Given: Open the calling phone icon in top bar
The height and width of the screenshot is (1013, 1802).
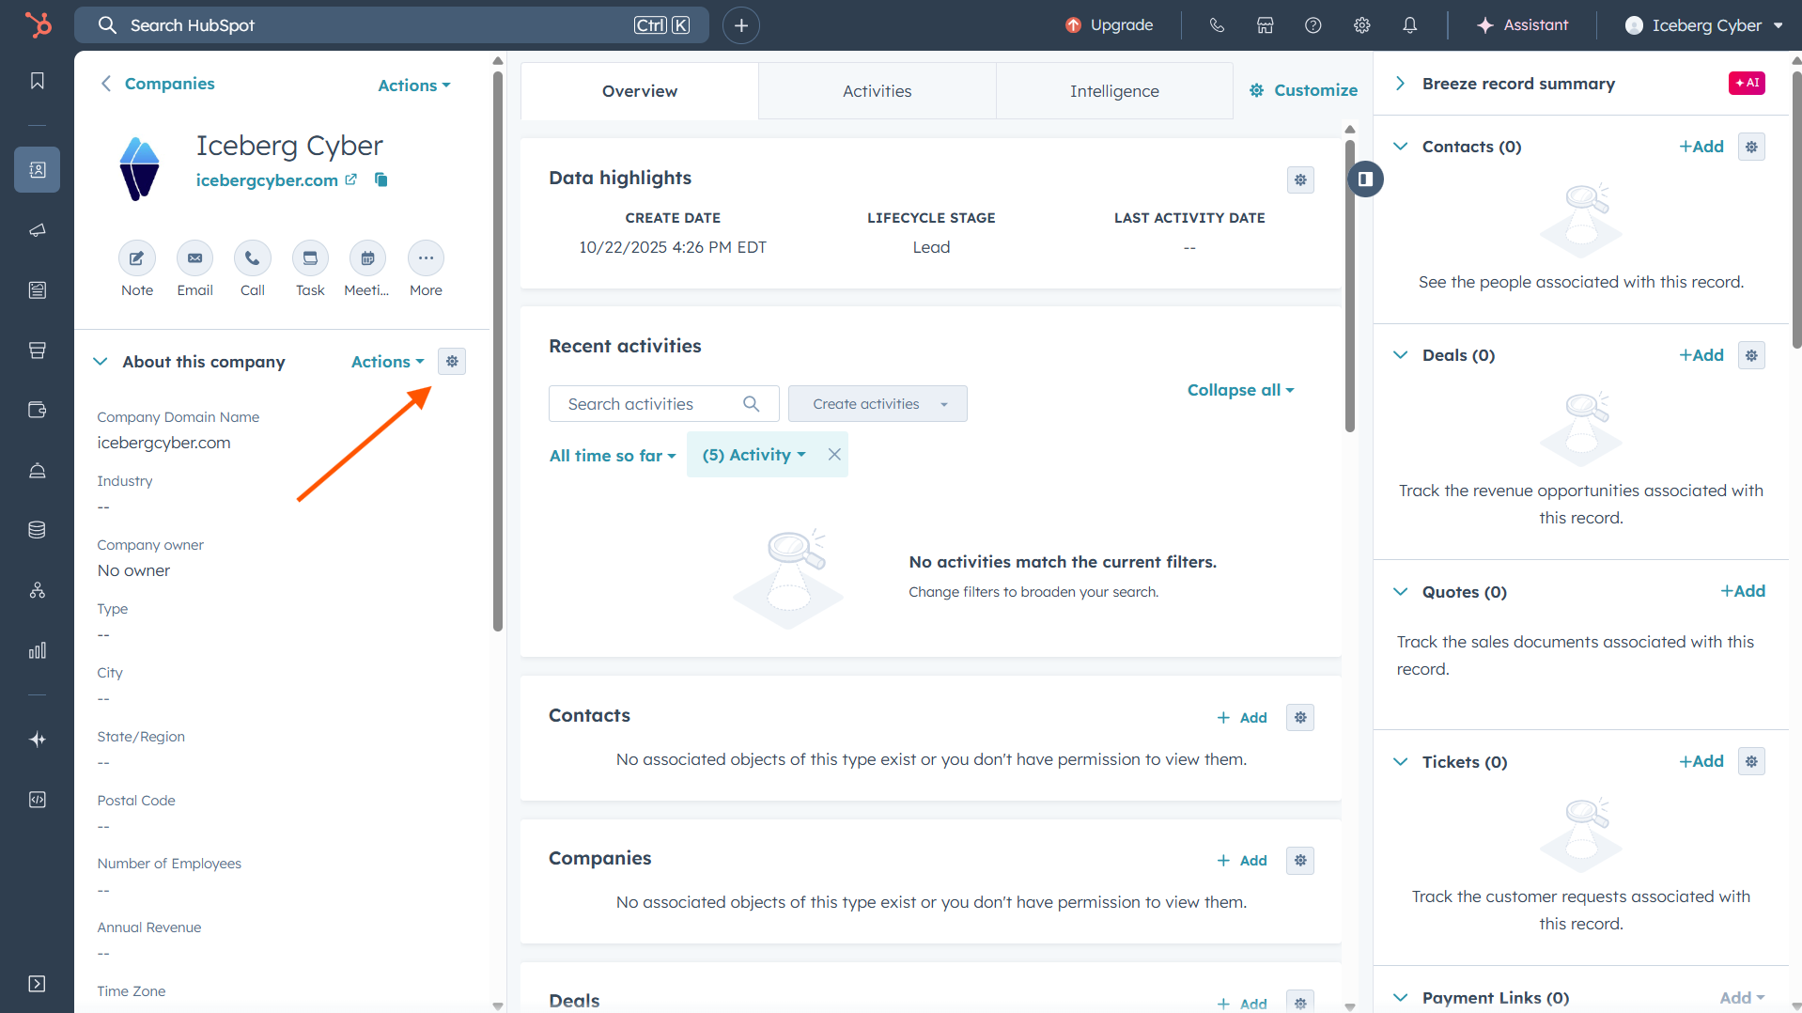Looking at the screenshot, I should coord(1217,25).
